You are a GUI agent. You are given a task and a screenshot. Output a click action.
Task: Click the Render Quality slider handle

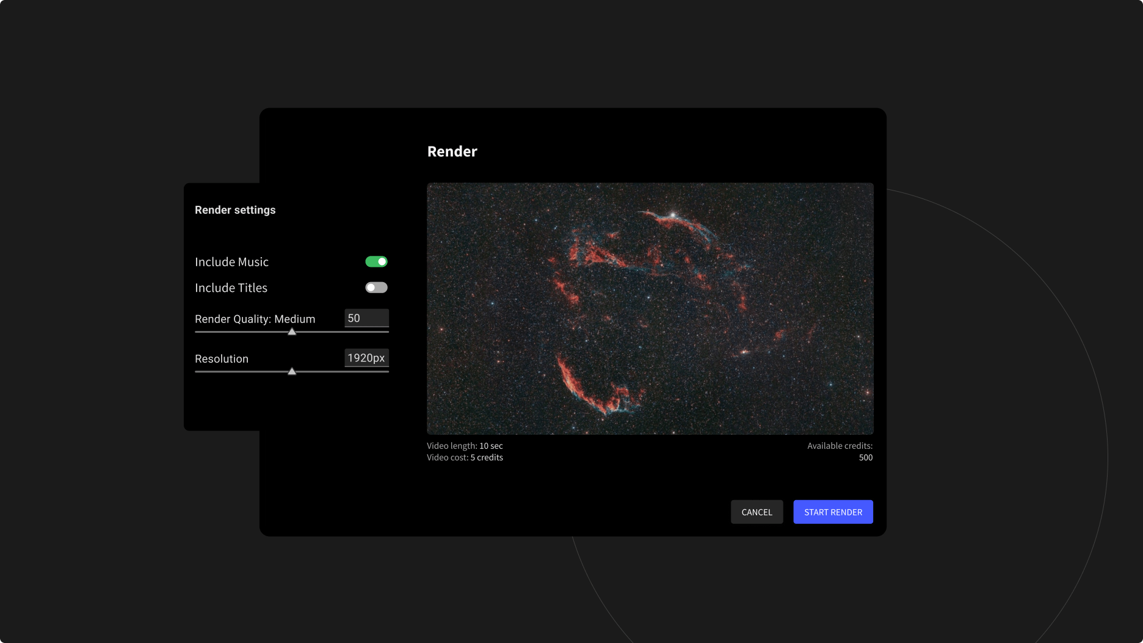pos(292,332)
